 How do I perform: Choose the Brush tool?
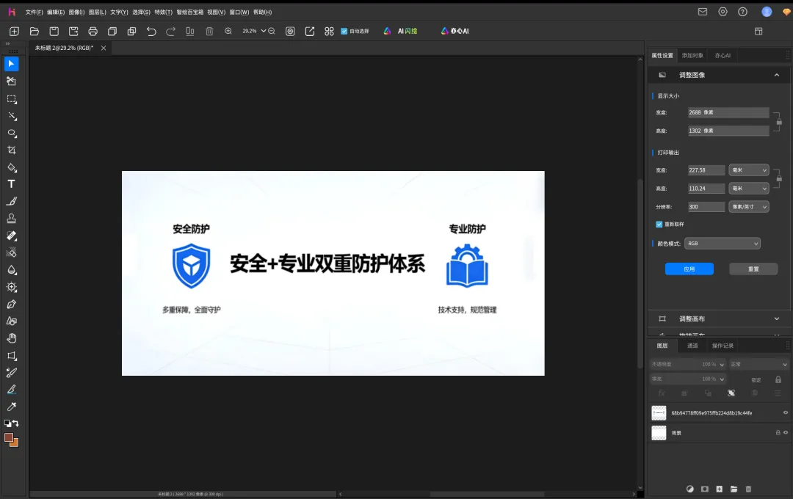[x=12, y=201]
